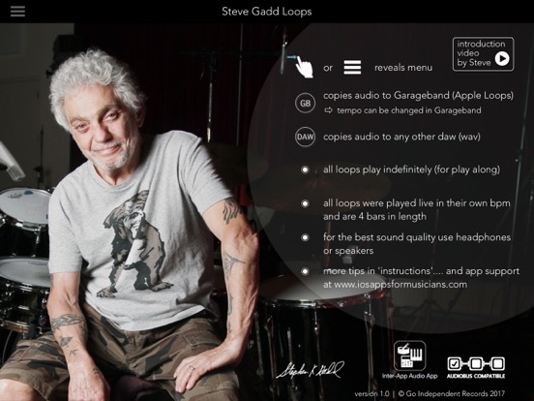This screenshot has height=401, width=534.
Task: Click Stephen Gadd's signature
Action: [x=310, y=370]
